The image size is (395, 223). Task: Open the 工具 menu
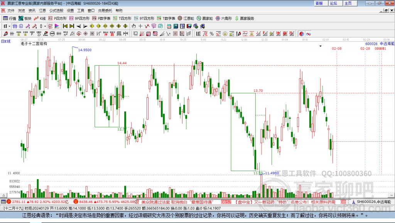(81, 10)
